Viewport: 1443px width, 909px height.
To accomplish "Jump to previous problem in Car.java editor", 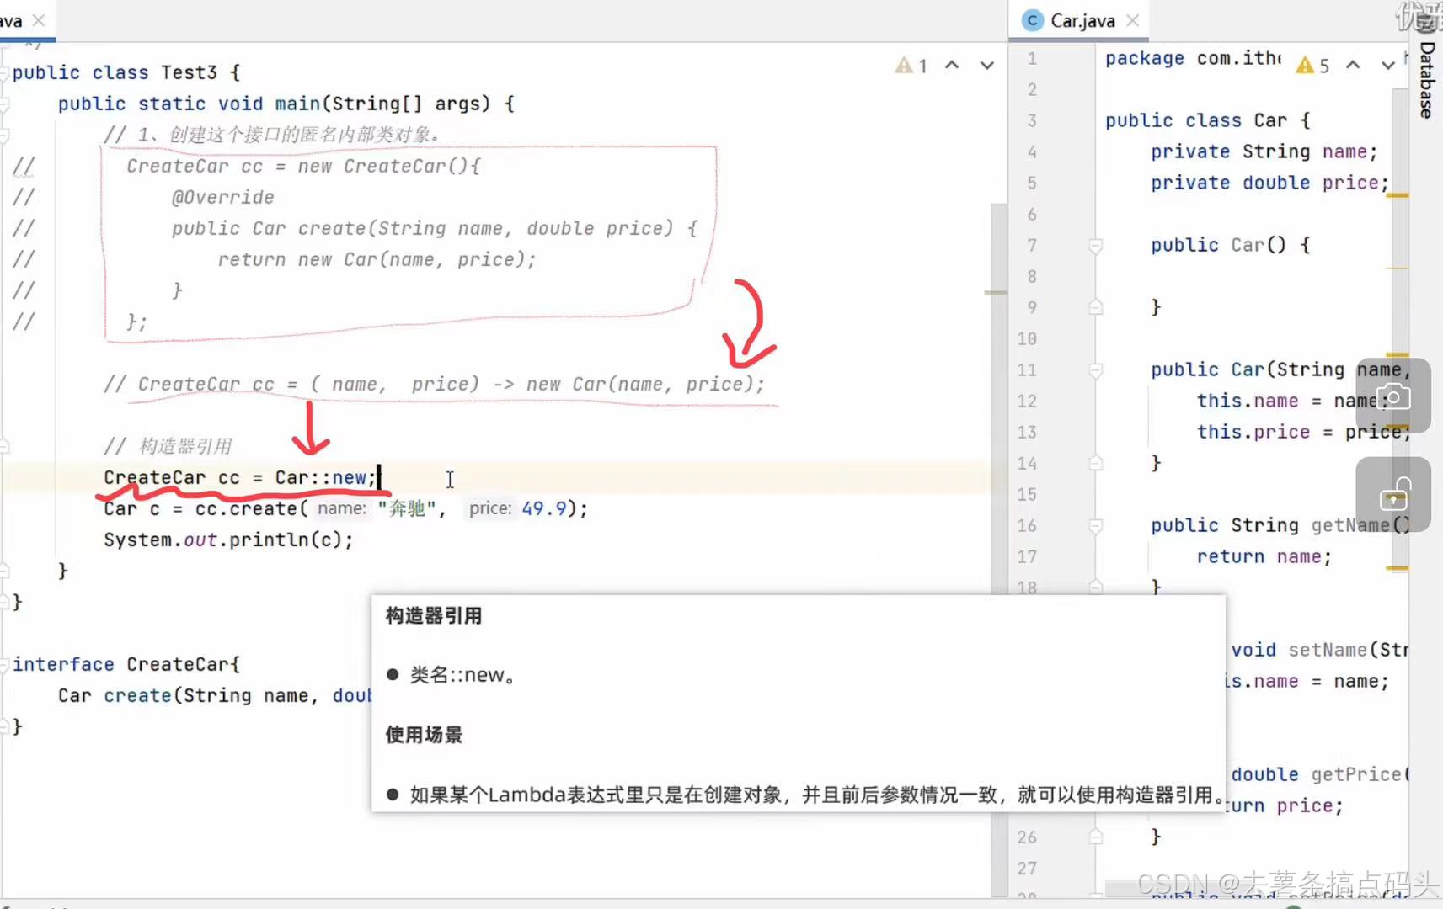I will coord(1353,65).
